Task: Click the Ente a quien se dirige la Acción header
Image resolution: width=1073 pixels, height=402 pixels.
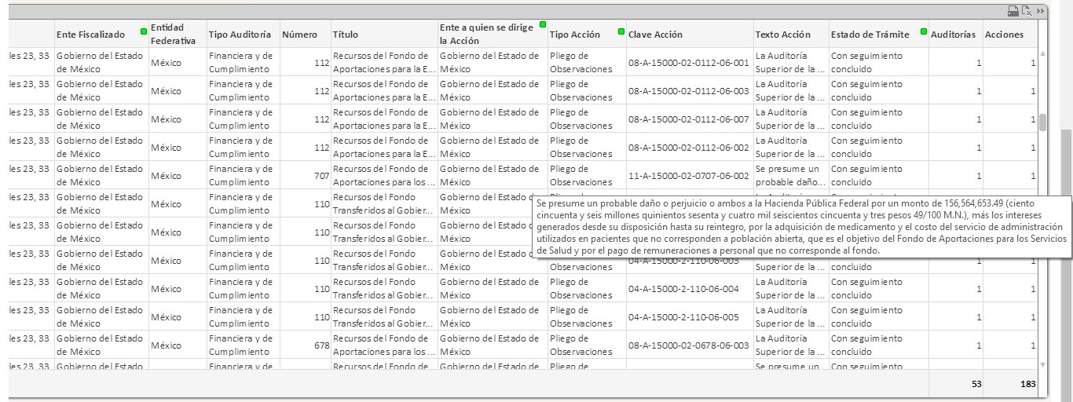Action: [x=489, y=34]
